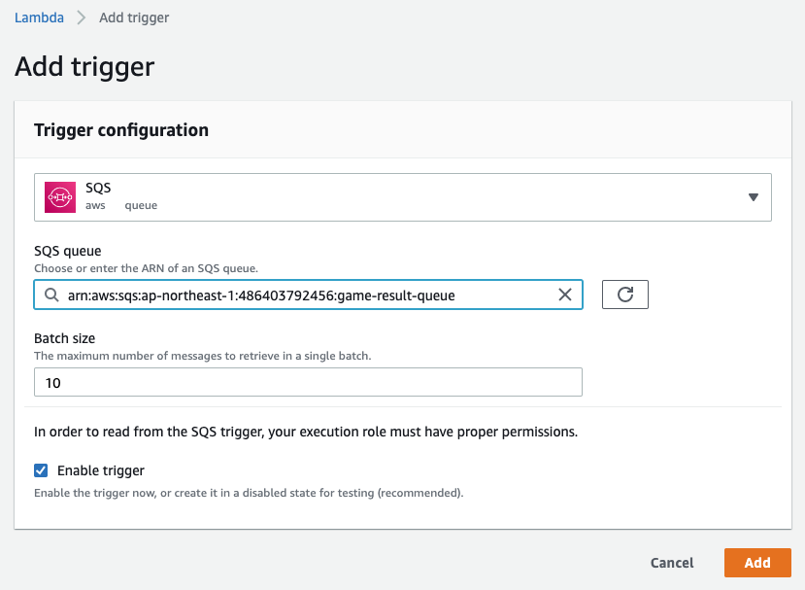
Task: Click the Enable trigger label
Action: (x=101, y=470)
